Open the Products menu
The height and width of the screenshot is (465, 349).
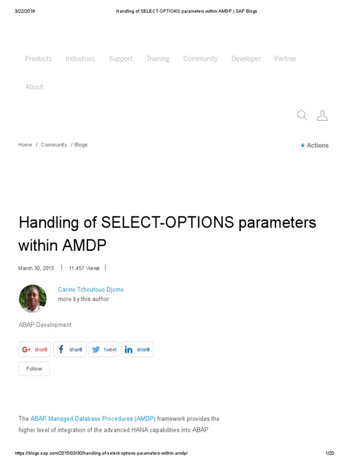pyautogui.click(x=39, y=59)
